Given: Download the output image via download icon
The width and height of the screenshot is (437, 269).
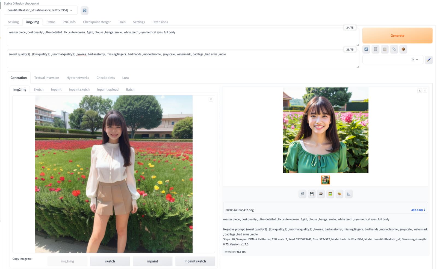Looking at the screenshot, I should pos(420,90).
